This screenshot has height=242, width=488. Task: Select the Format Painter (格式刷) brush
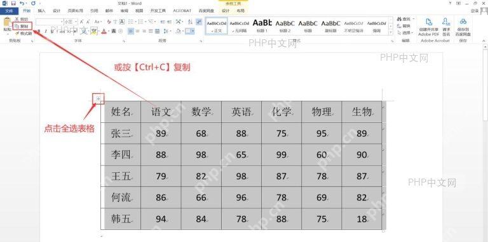click(x=24, y=33)
